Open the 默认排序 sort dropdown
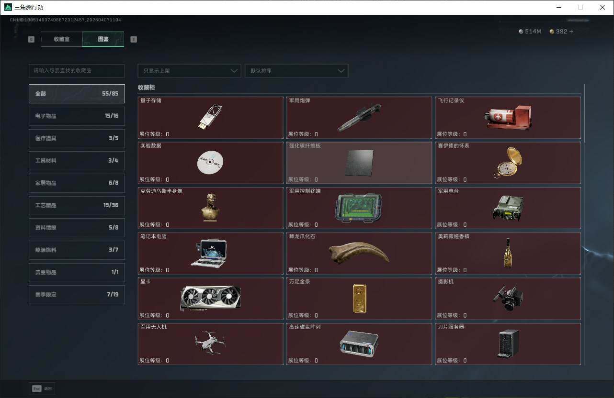 point(296,71)
